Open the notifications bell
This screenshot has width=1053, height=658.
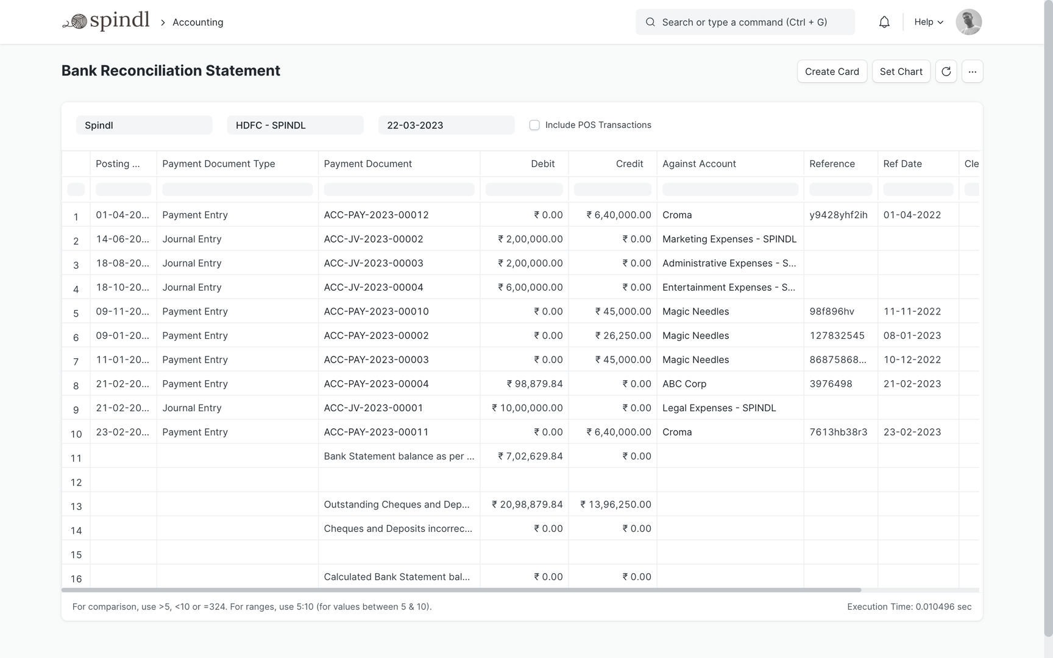(884, 22)
